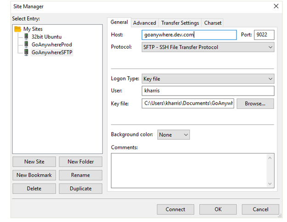
Task: Connect to the selected site
Action: point(175,210)
